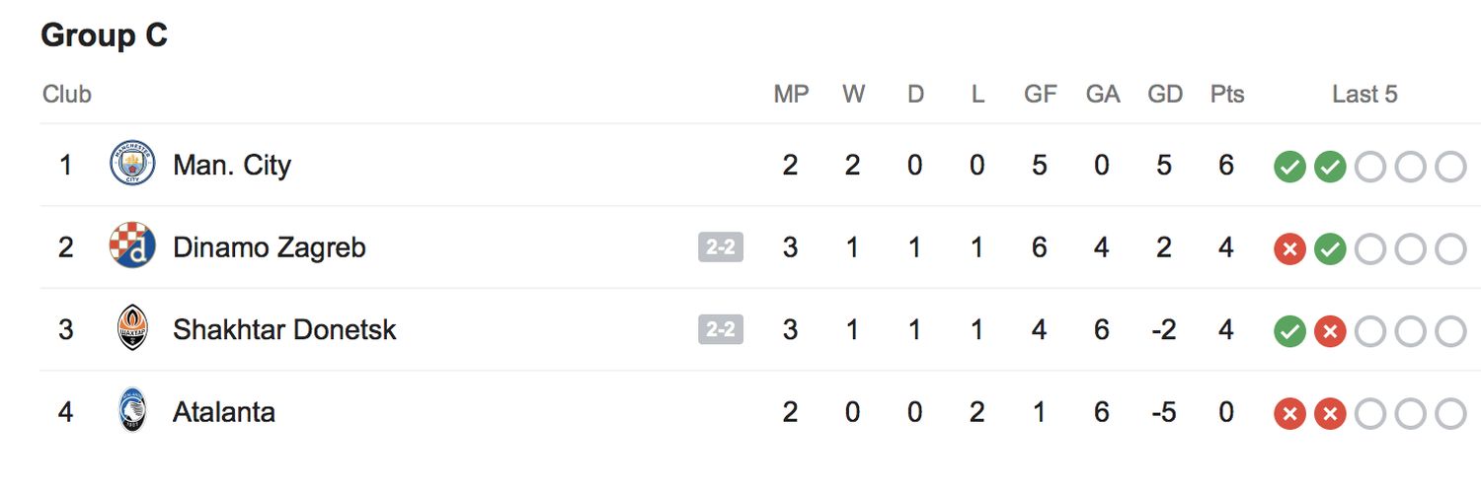Click the Atalanta club crest
This screenshot has width=1481, height=489.
click(132, 411)
